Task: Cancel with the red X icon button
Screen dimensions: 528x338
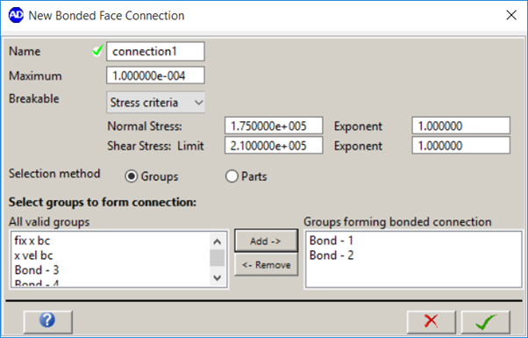Action: pyautogui.click(x=431, y=322)
